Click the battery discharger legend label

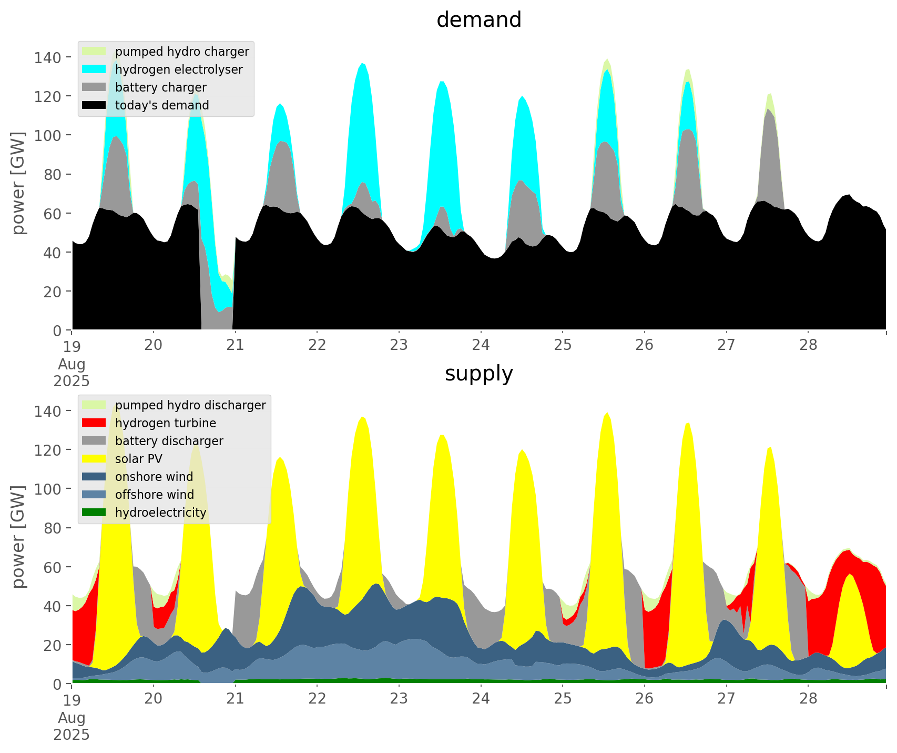169,441
